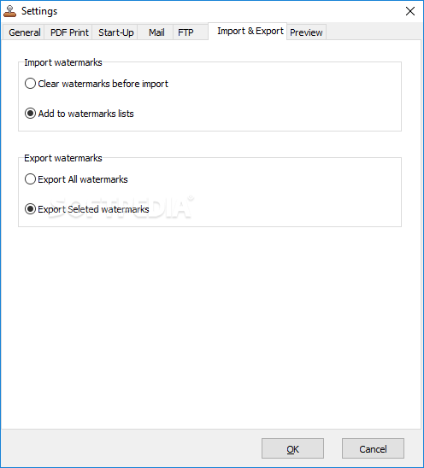424x468 pixels.
Task: Click the stamp app icon in title bar
Action: click(x=9, y=11)
